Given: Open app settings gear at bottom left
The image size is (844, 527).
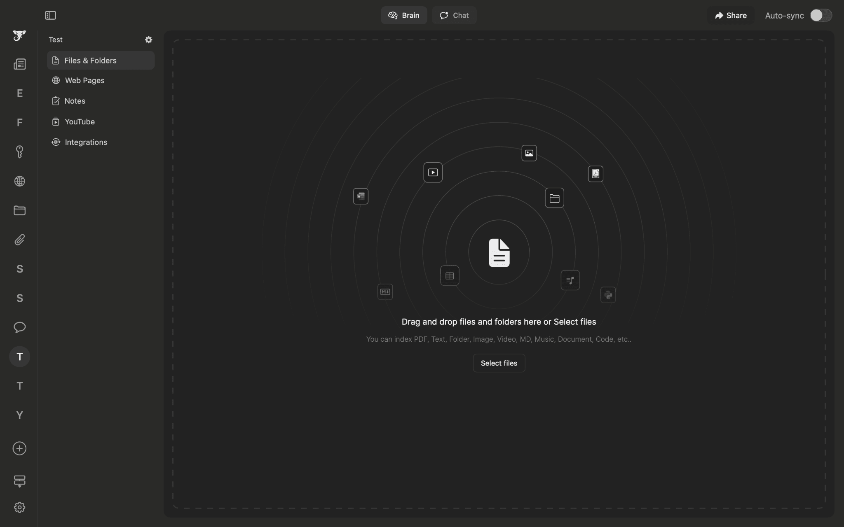Looking at the screenshot, I should pos(19,508).
